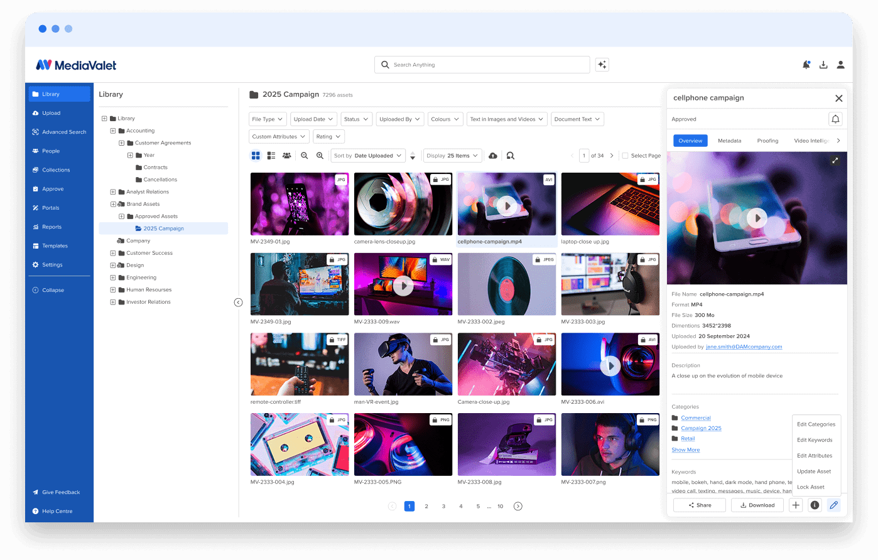Expand the preview to fullscreen
Screen dimensions: 878x560
pos(835,161)
